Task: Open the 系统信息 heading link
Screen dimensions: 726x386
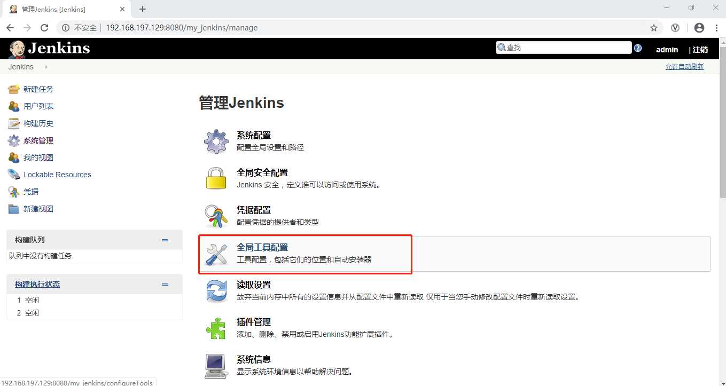Action: pyautogui.click(x=254, y=360)
